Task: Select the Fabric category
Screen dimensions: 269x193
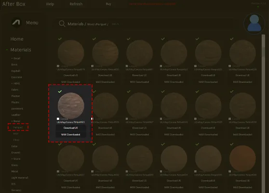Action: [15, 90]
